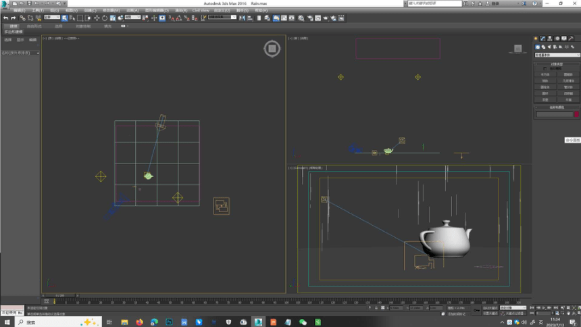
Task: Open the named selection sets dropdown
Action: click(222, 17)
